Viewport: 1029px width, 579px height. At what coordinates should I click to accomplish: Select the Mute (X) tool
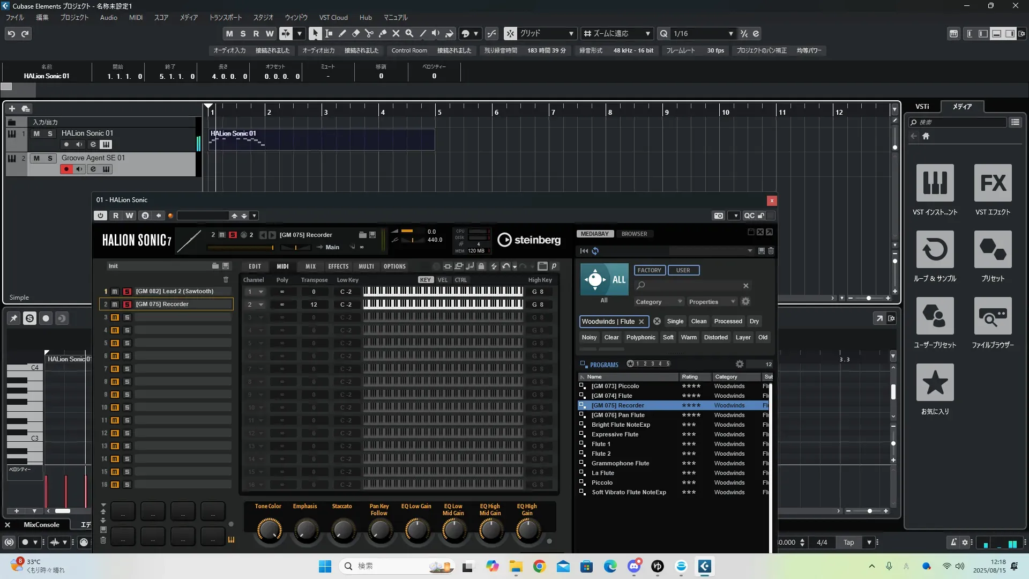click(x=396, y=33)
